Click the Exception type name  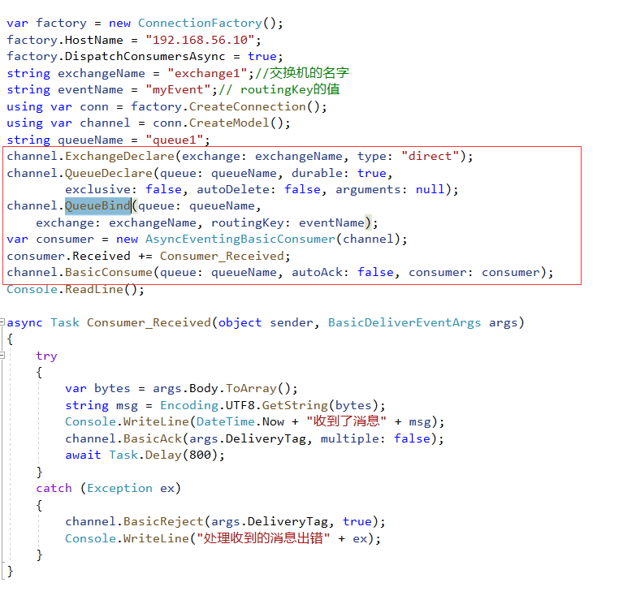(x=119, y=488)
